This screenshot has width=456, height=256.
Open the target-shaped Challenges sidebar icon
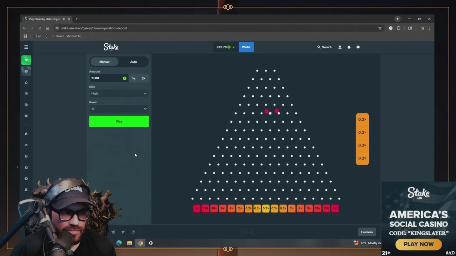tap(26, 105)
